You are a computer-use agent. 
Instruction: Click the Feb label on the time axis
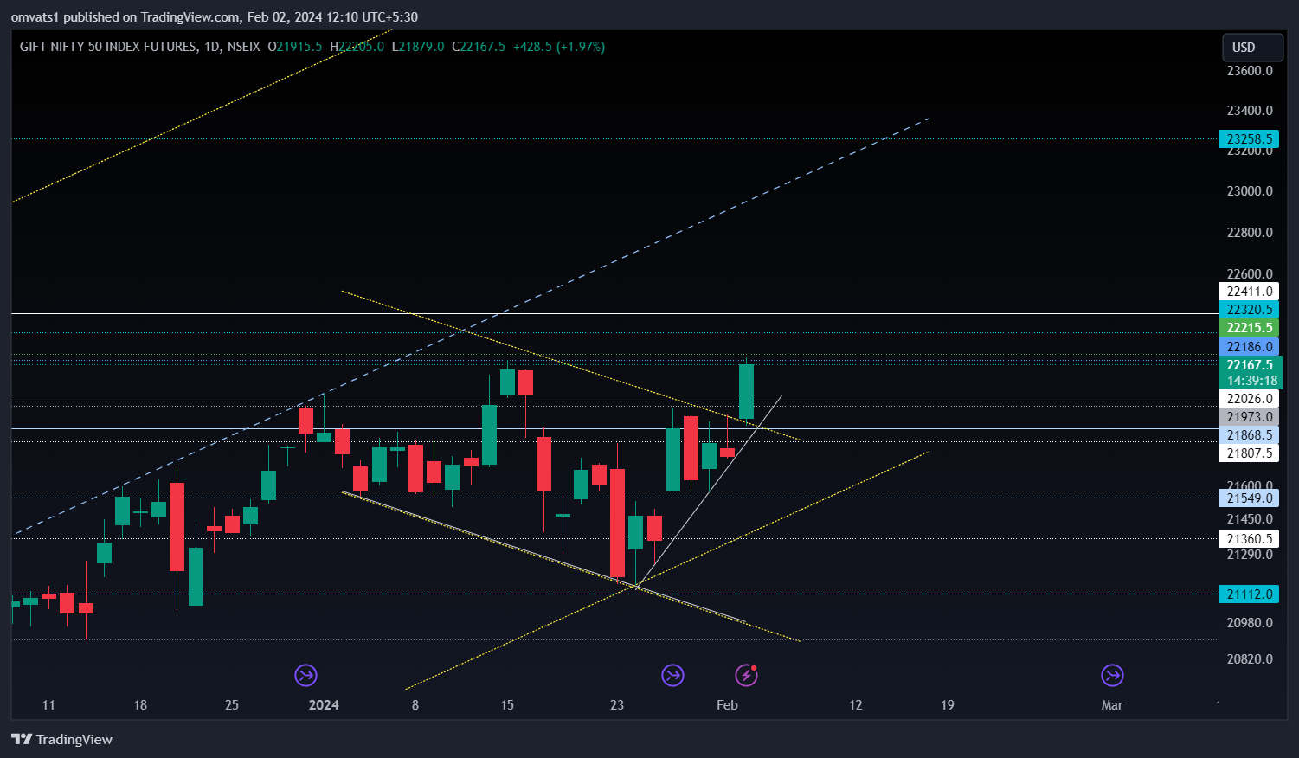(x=727, y=705)
